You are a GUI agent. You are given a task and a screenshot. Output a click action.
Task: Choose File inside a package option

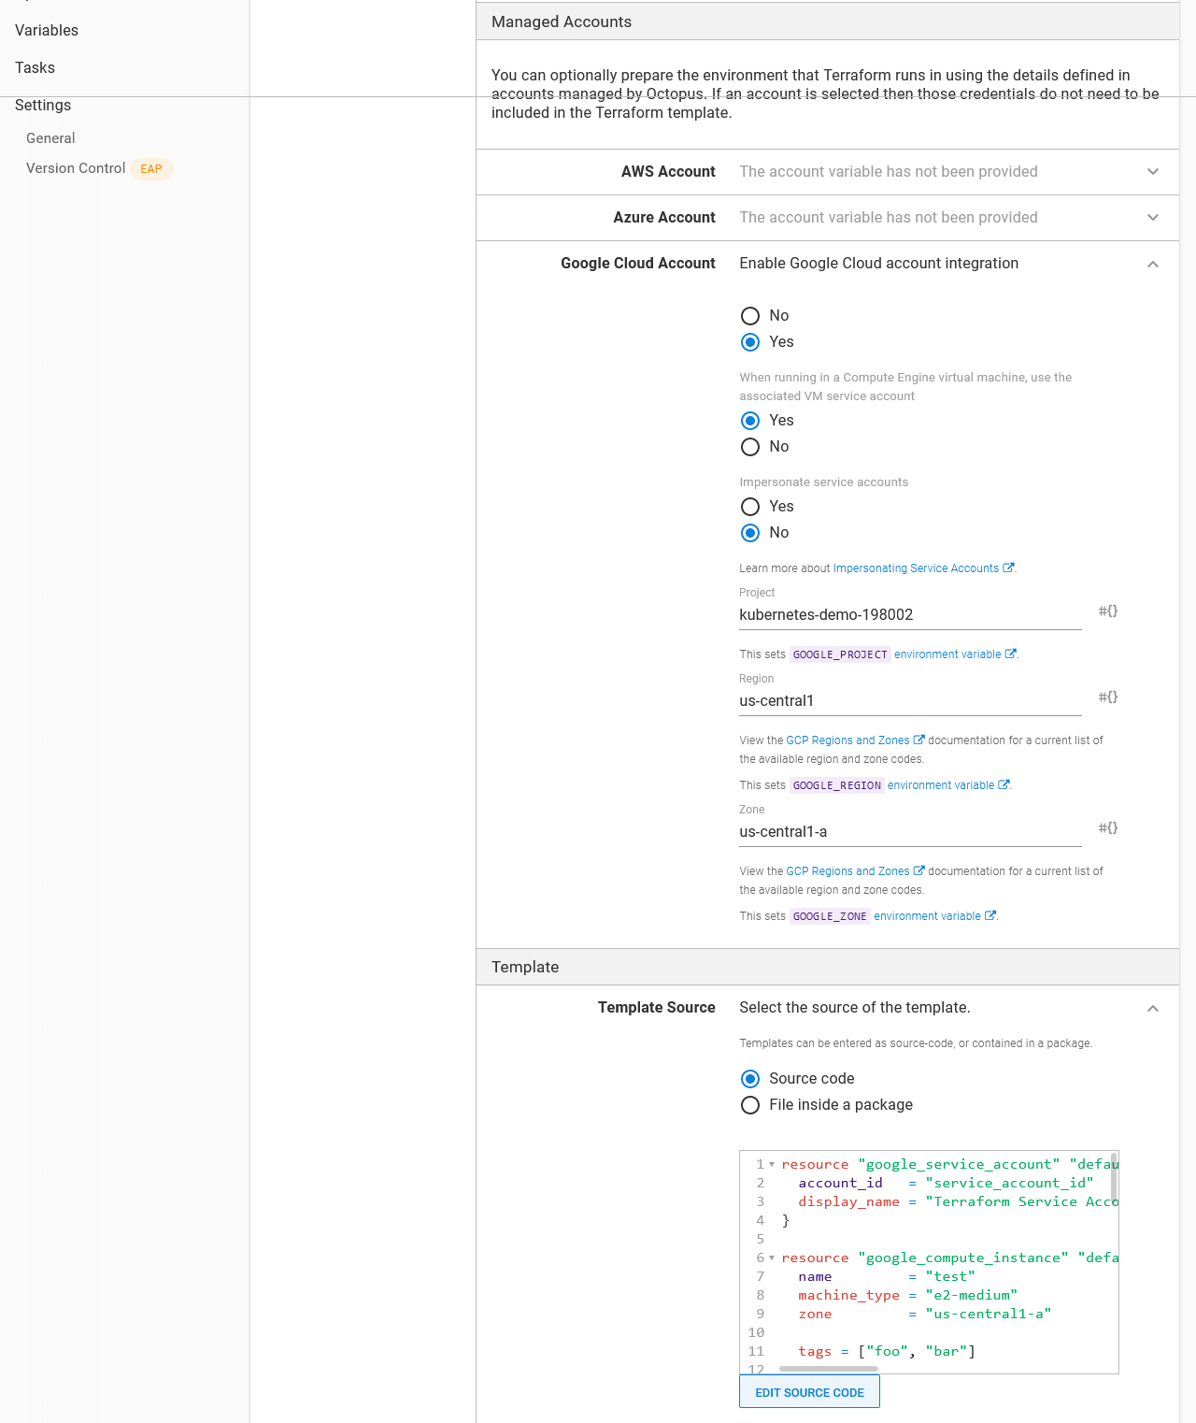750,1105
